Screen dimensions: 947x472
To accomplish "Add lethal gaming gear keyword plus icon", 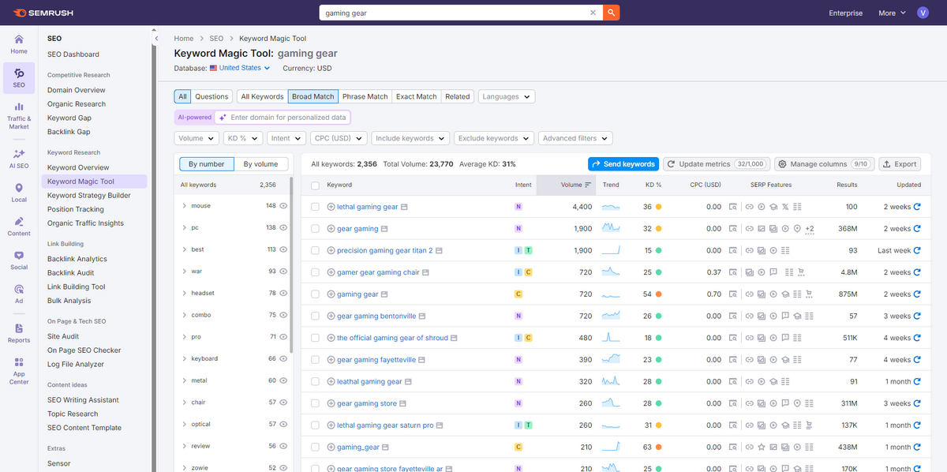I will pyautogui.click(x=331, y=207).
